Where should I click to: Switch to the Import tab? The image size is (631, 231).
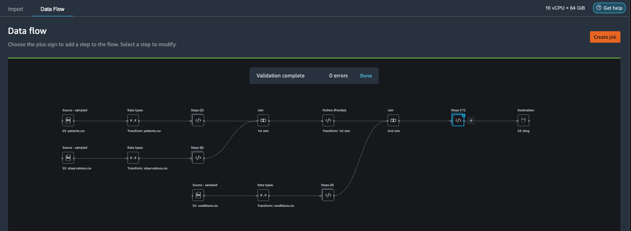click(15, 9)
